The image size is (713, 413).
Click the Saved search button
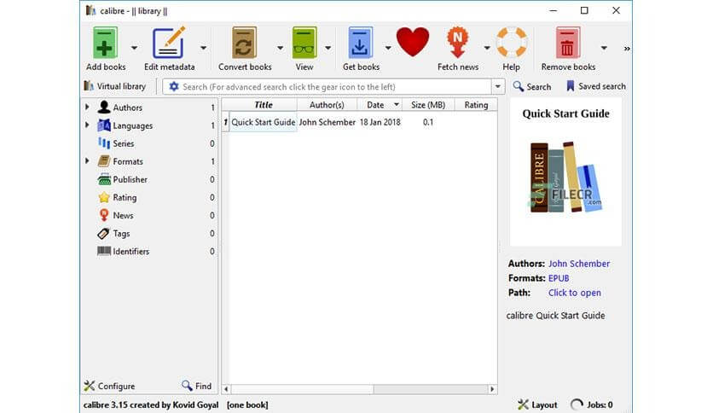[x=595, y=86]
